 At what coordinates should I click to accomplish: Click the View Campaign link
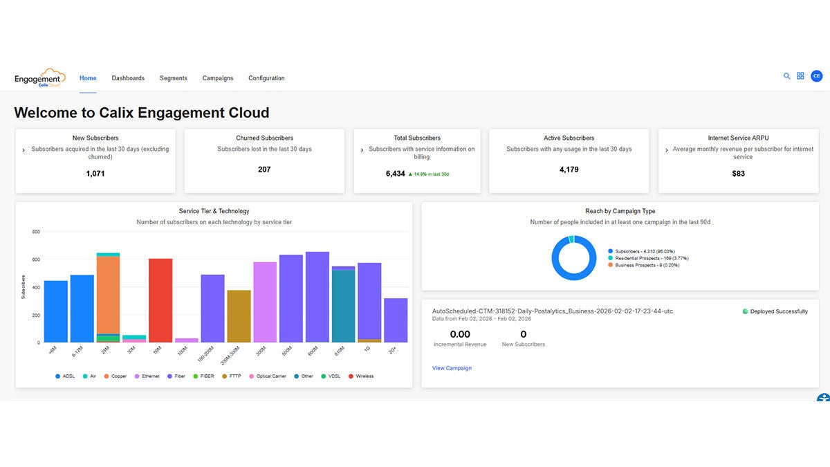point(452,367)
